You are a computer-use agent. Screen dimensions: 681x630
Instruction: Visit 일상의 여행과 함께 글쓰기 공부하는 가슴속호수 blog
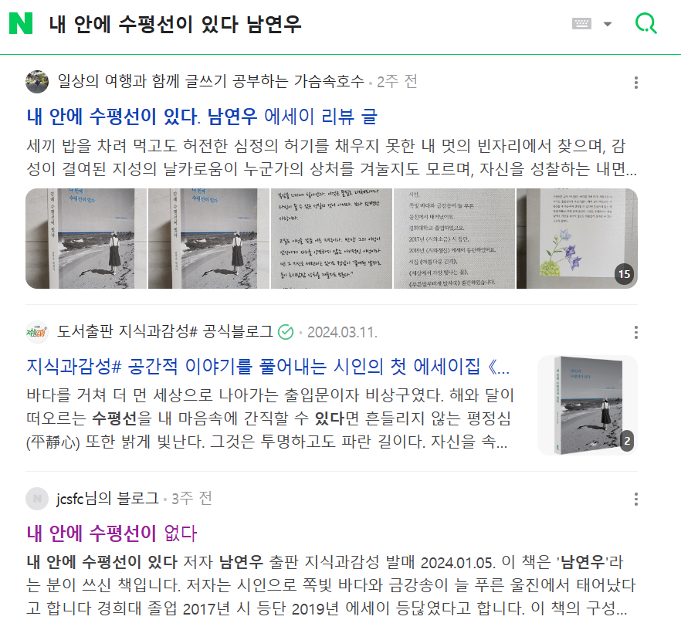pyautogui.click(x=211, y=81)
